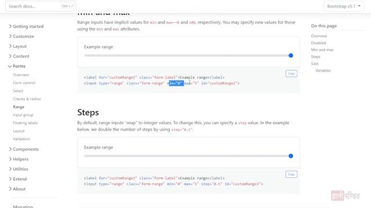The image size is (371, 208).
Task: Copy the Steps code snippet
Action: pyautogui.click(x=291, y=174)
